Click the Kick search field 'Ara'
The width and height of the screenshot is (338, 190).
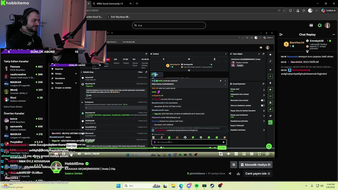click(x=169, y=25)
